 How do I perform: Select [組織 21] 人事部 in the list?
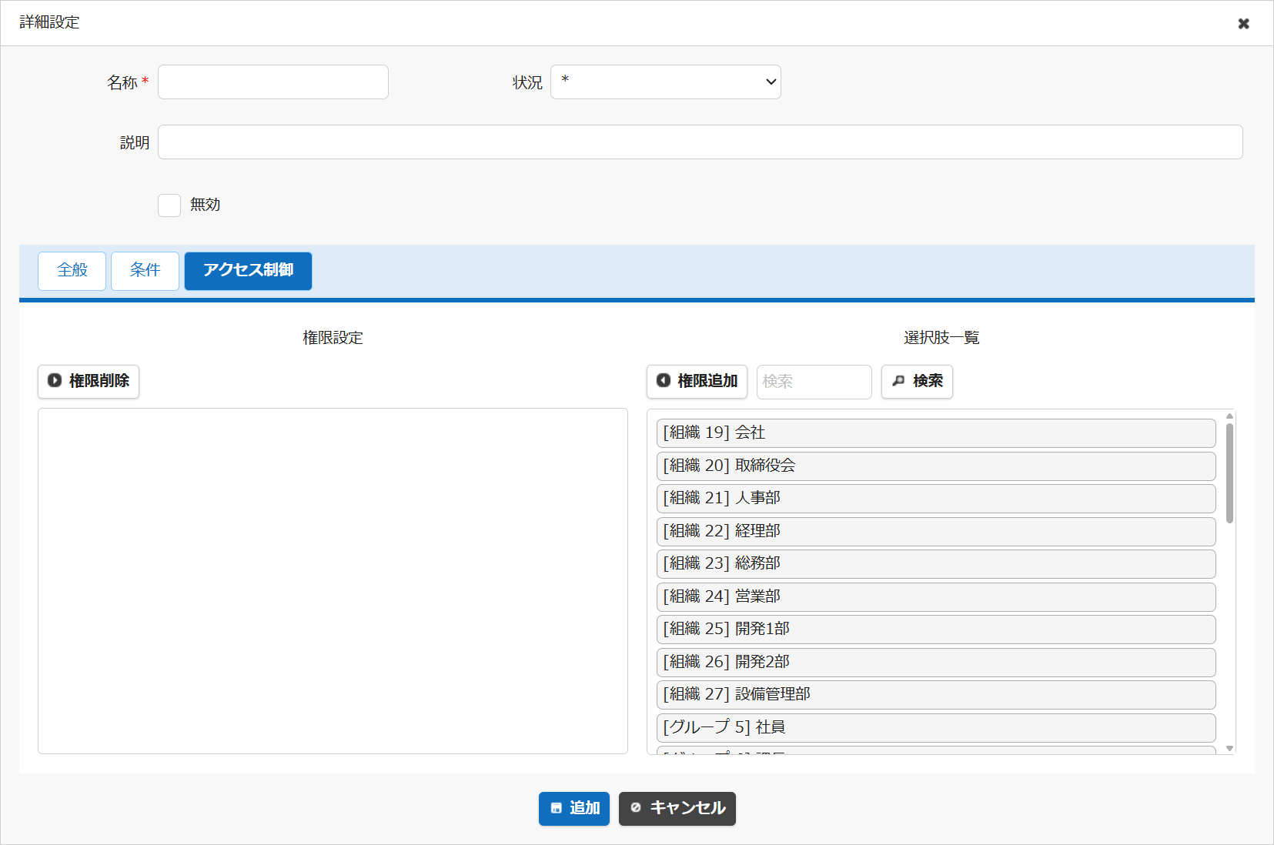point(936,499)
